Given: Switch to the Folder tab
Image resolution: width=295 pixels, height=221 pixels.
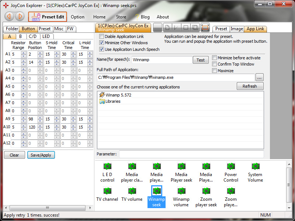Looking at the screenshot, I should click(12, 29).
